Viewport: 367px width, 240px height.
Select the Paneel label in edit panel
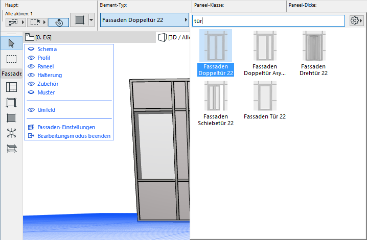(x=45, y=66)
